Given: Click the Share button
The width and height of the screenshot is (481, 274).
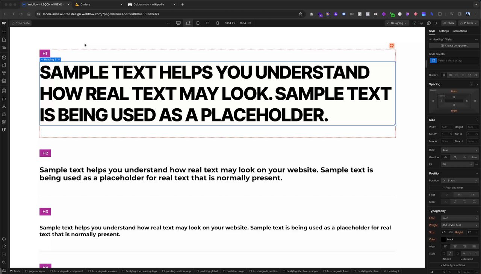Looking at the screenshot, I should point(449,23).
